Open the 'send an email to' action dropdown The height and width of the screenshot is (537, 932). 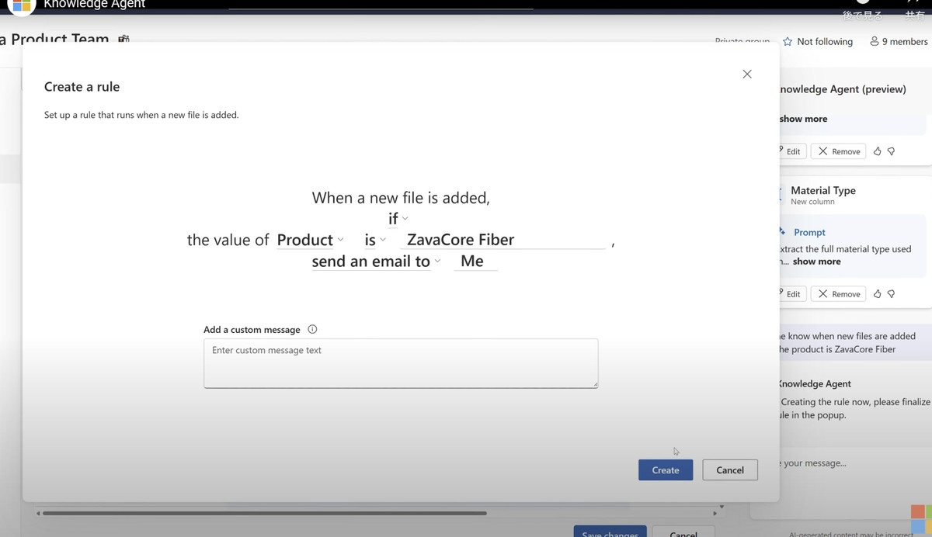point(376,262)
